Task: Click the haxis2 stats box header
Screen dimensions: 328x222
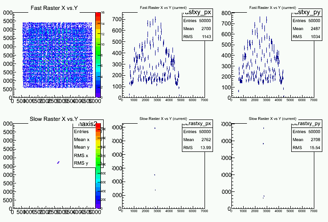Action: (88, 124)
